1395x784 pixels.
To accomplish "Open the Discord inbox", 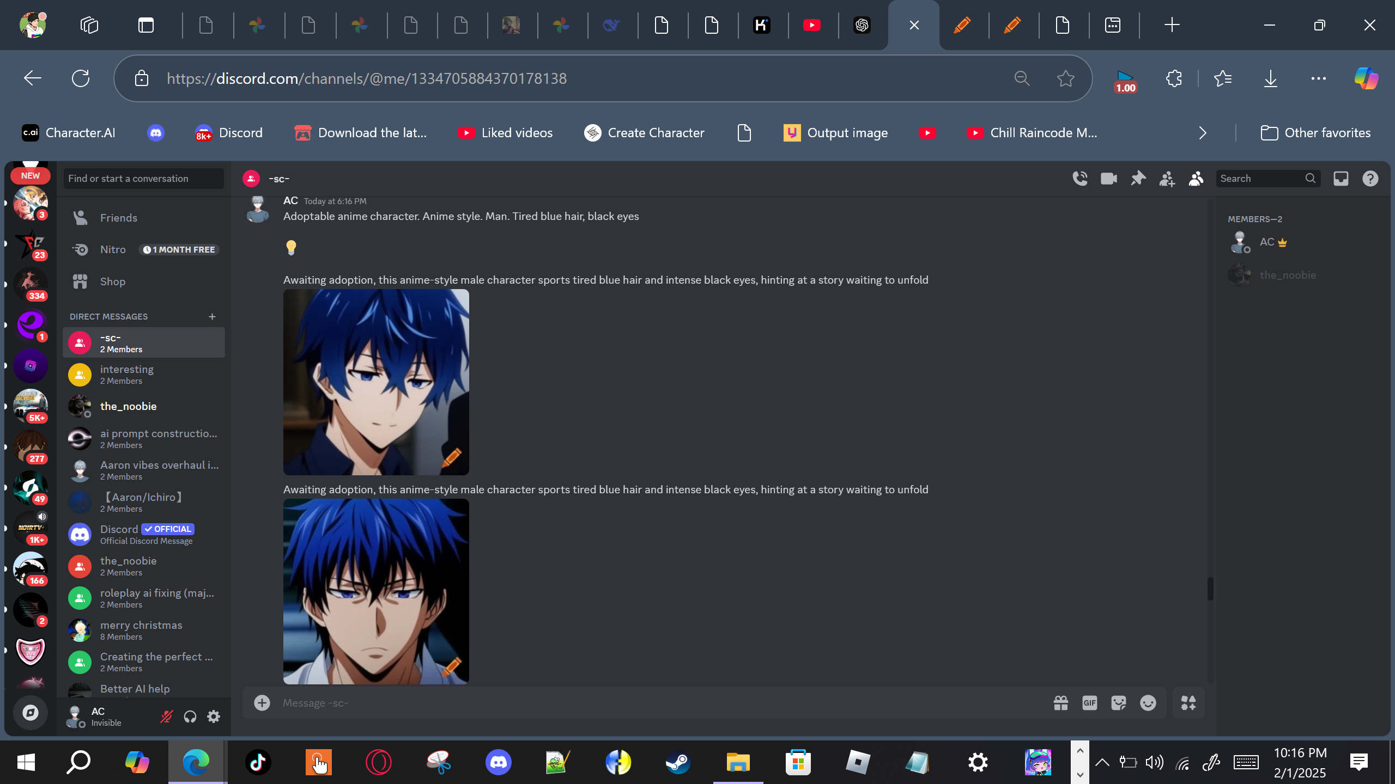I will [1341, 179].
